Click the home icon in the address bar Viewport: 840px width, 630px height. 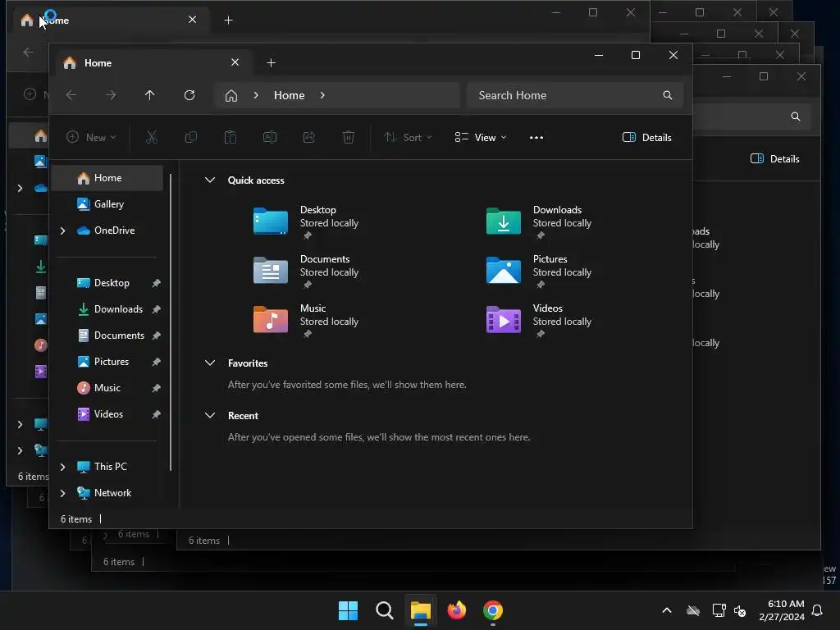tap(231, 95)
